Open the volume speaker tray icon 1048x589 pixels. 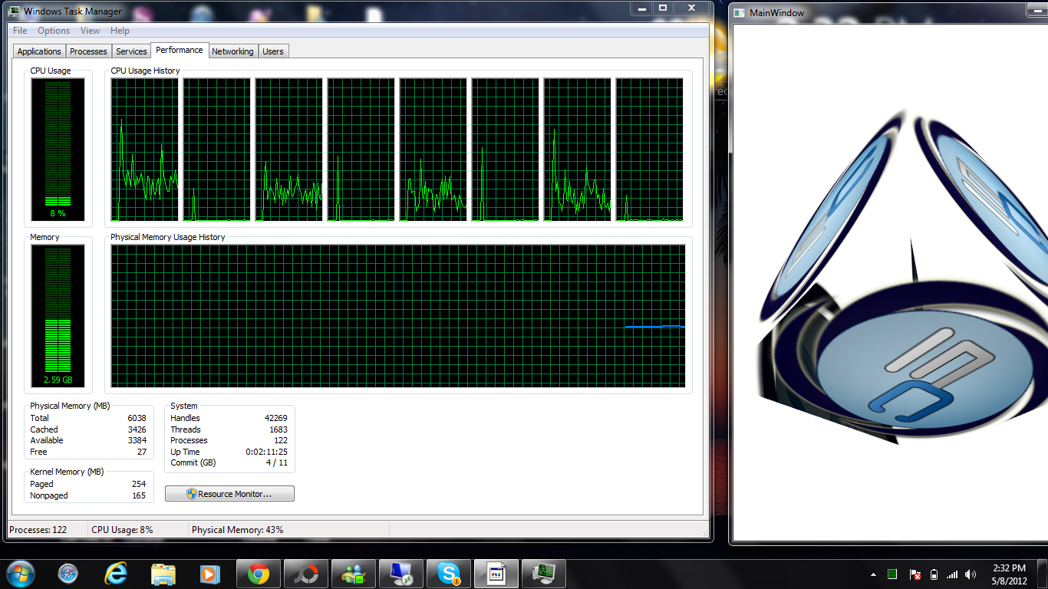(x=971, y=574)
